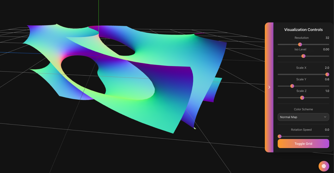Screen dimensions: 334x173
Task: Click the Scale X value showing 2.0
Action: coord(327,67)
